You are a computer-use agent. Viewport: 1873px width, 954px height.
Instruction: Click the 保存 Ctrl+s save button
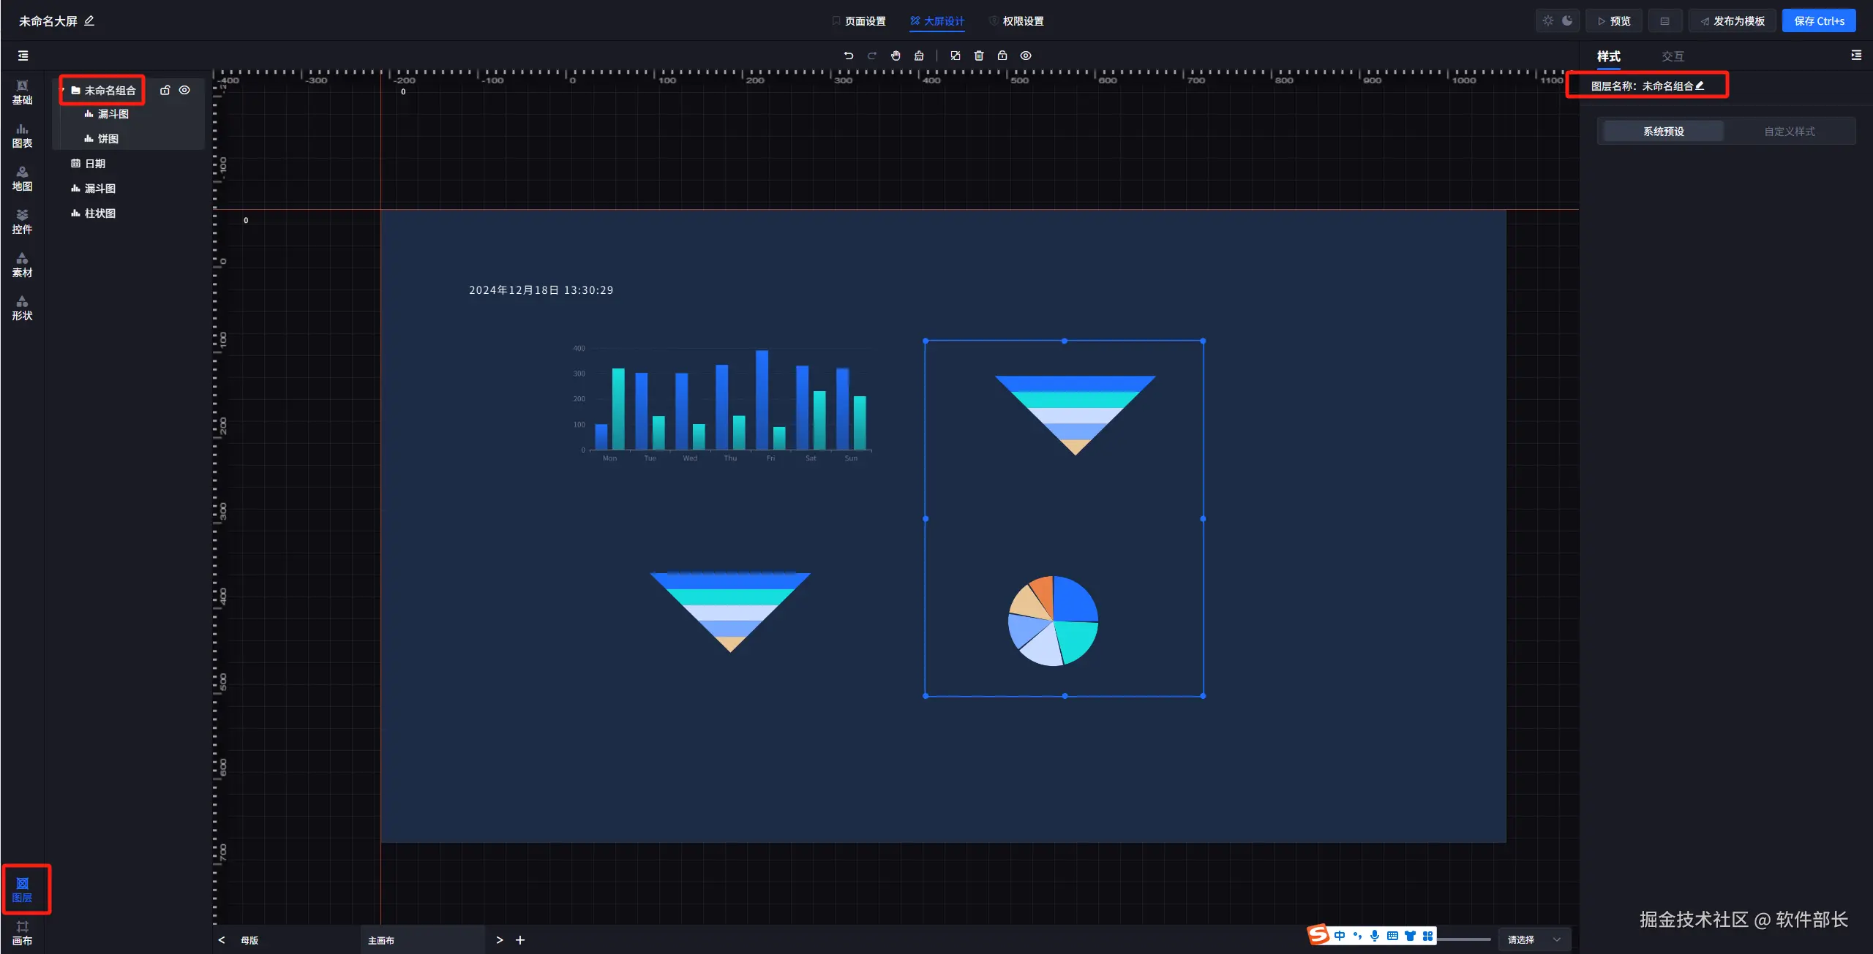click(x=1818, y=20)
